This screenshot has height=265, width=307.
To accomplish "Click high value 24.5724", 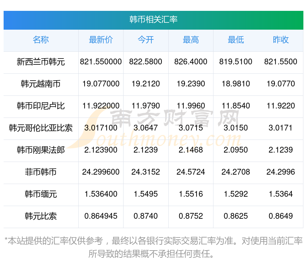I will (191, 172).
